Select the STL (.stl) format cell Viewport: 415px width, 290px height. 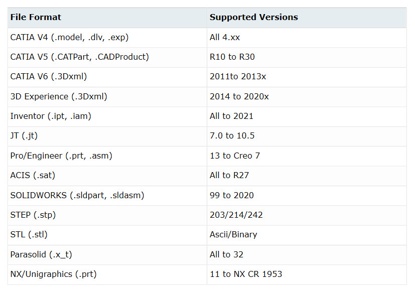pos(29,235)
